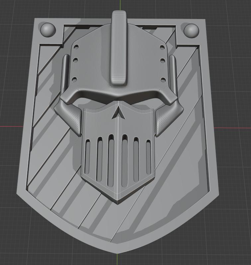Select the helmet's central vertical crest

[x=119, y=48]
